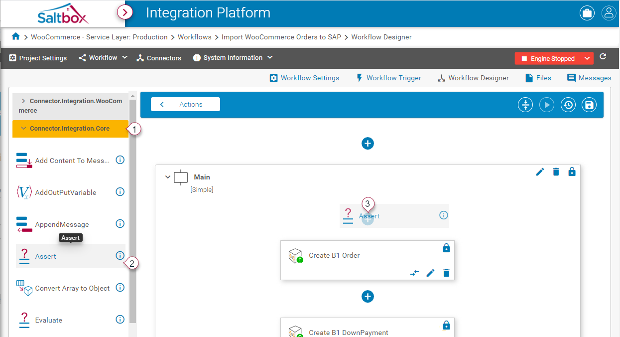620x337 pixels.
Task: Edit the Create B1 Order step
Action: click(430, 273)
